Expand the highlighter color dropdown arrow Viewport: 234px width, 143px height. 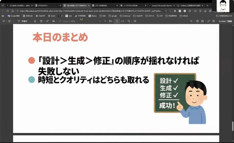pyautogui.click(x=13, y=21)
